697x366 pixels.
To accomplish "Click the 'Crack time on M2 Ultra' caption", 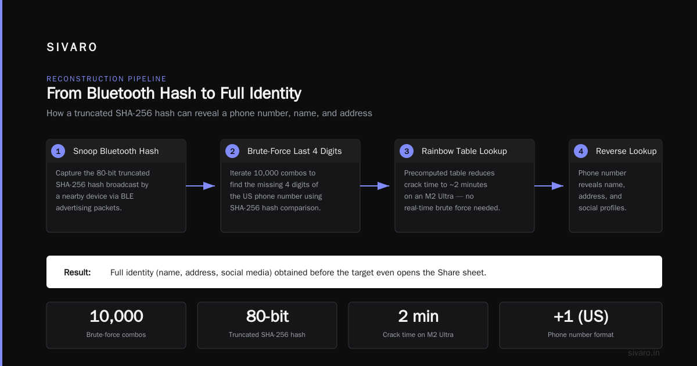I will pos(418,335).
